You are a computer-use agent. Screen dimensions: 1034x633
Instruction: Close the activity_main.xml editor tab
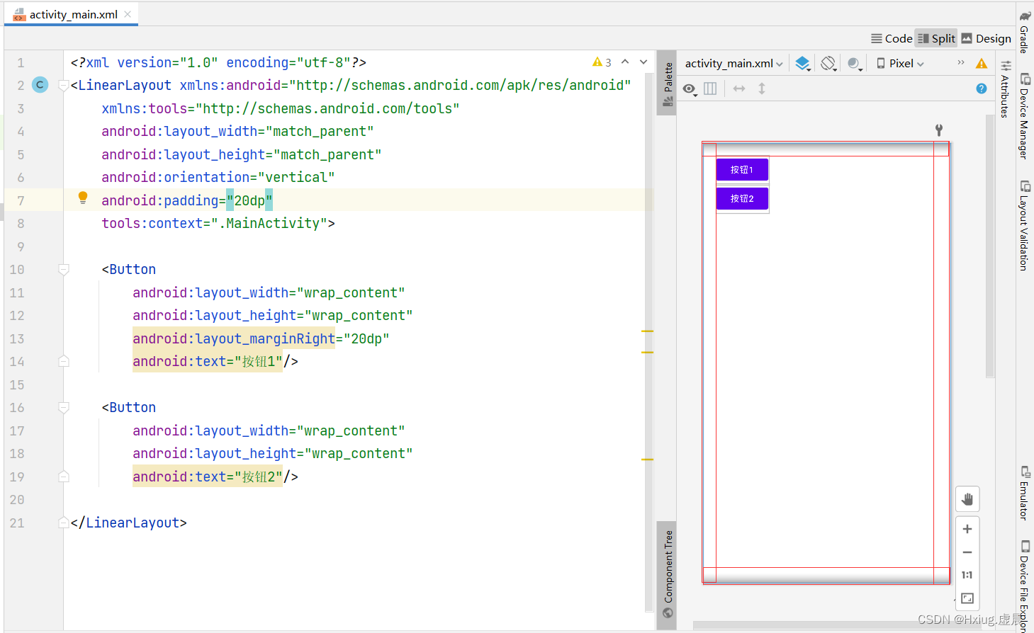(x=128, y=14)
